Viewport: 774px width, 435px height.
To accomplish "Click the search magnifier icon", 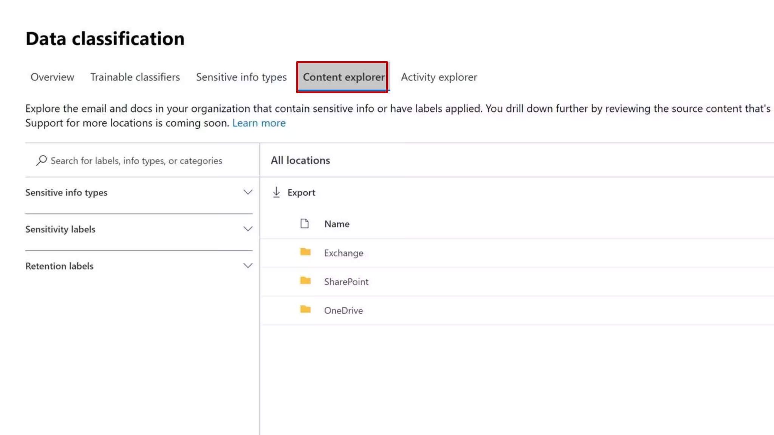I will (41, 160).
